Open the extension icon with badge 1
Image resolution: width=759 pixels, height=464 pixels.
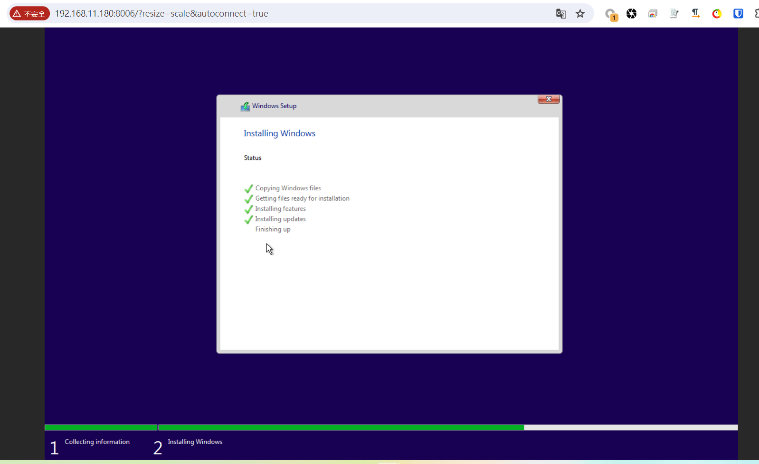tap(611, 14)
